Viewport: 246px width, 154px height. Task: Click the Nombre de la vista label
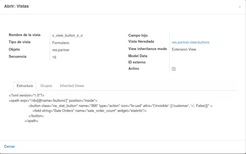click(24, 35)
